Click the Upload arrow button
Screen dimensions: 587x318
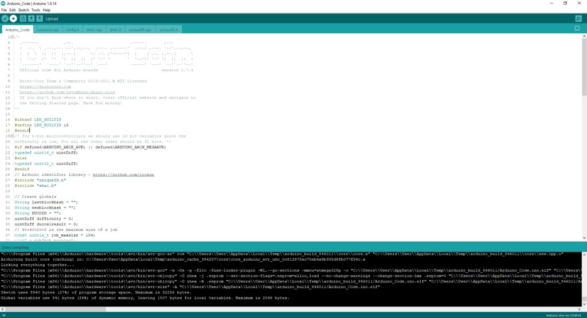[x=13, y=18]
